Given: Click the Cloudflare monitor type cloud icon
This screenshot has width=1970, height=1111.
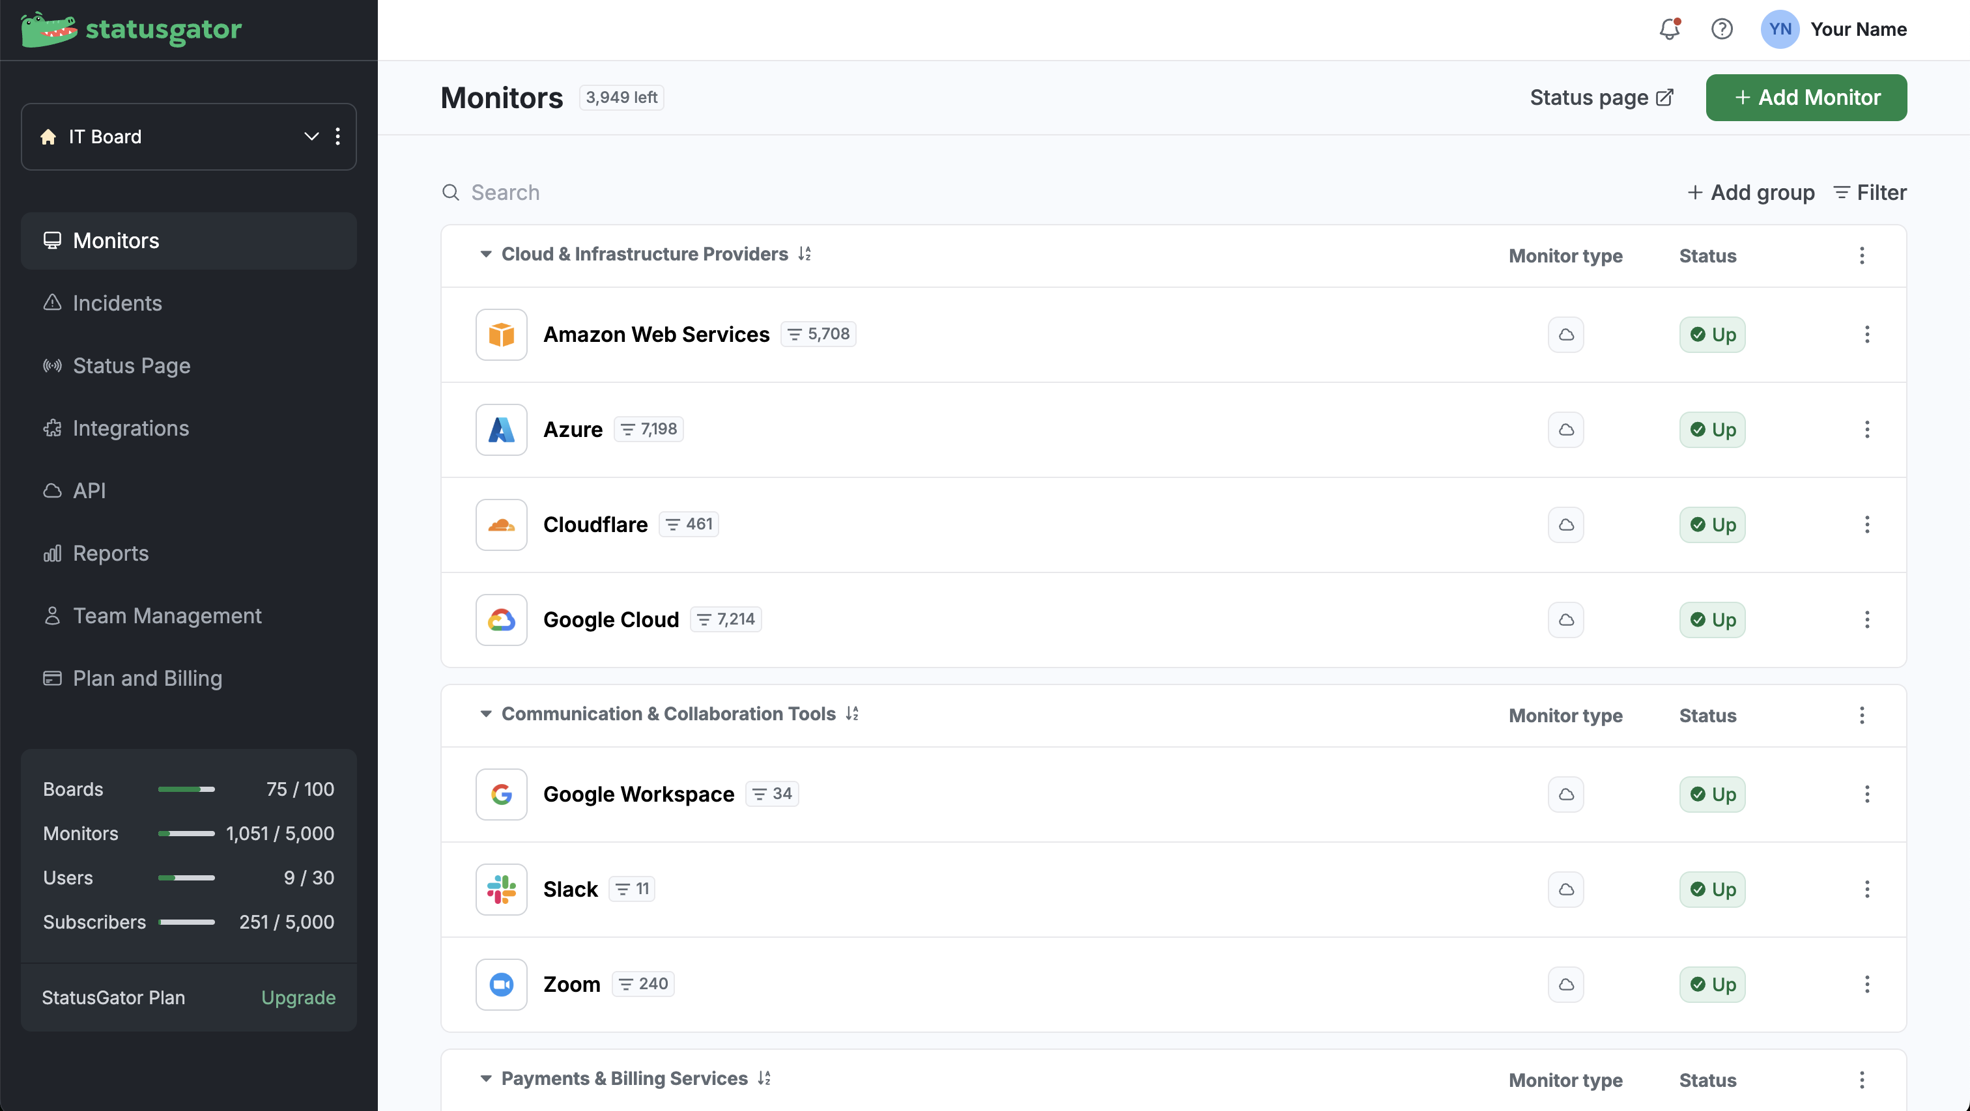Looking at the screenshot, I should coord(1565,524).
